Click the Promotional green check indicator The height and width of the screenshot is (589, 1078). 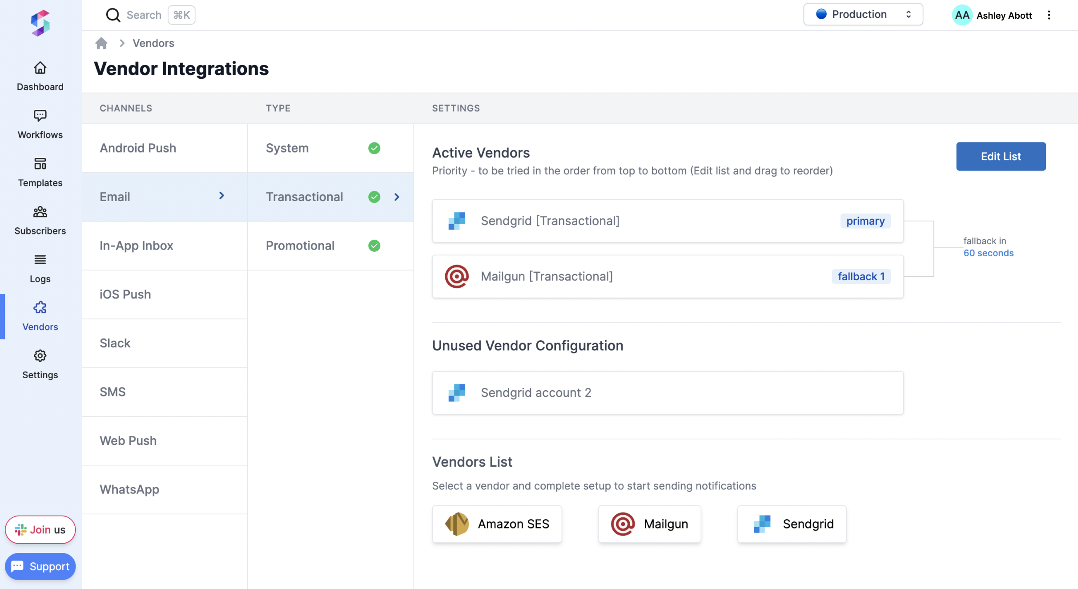[374, 245]
